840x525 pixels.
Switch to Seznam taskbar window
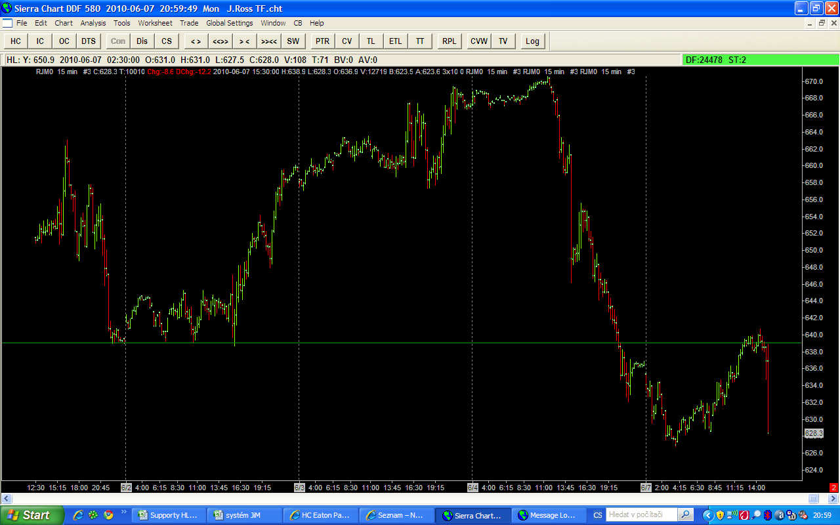coord(398,515)
